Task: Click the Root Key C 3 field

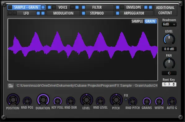Action: 169,84
